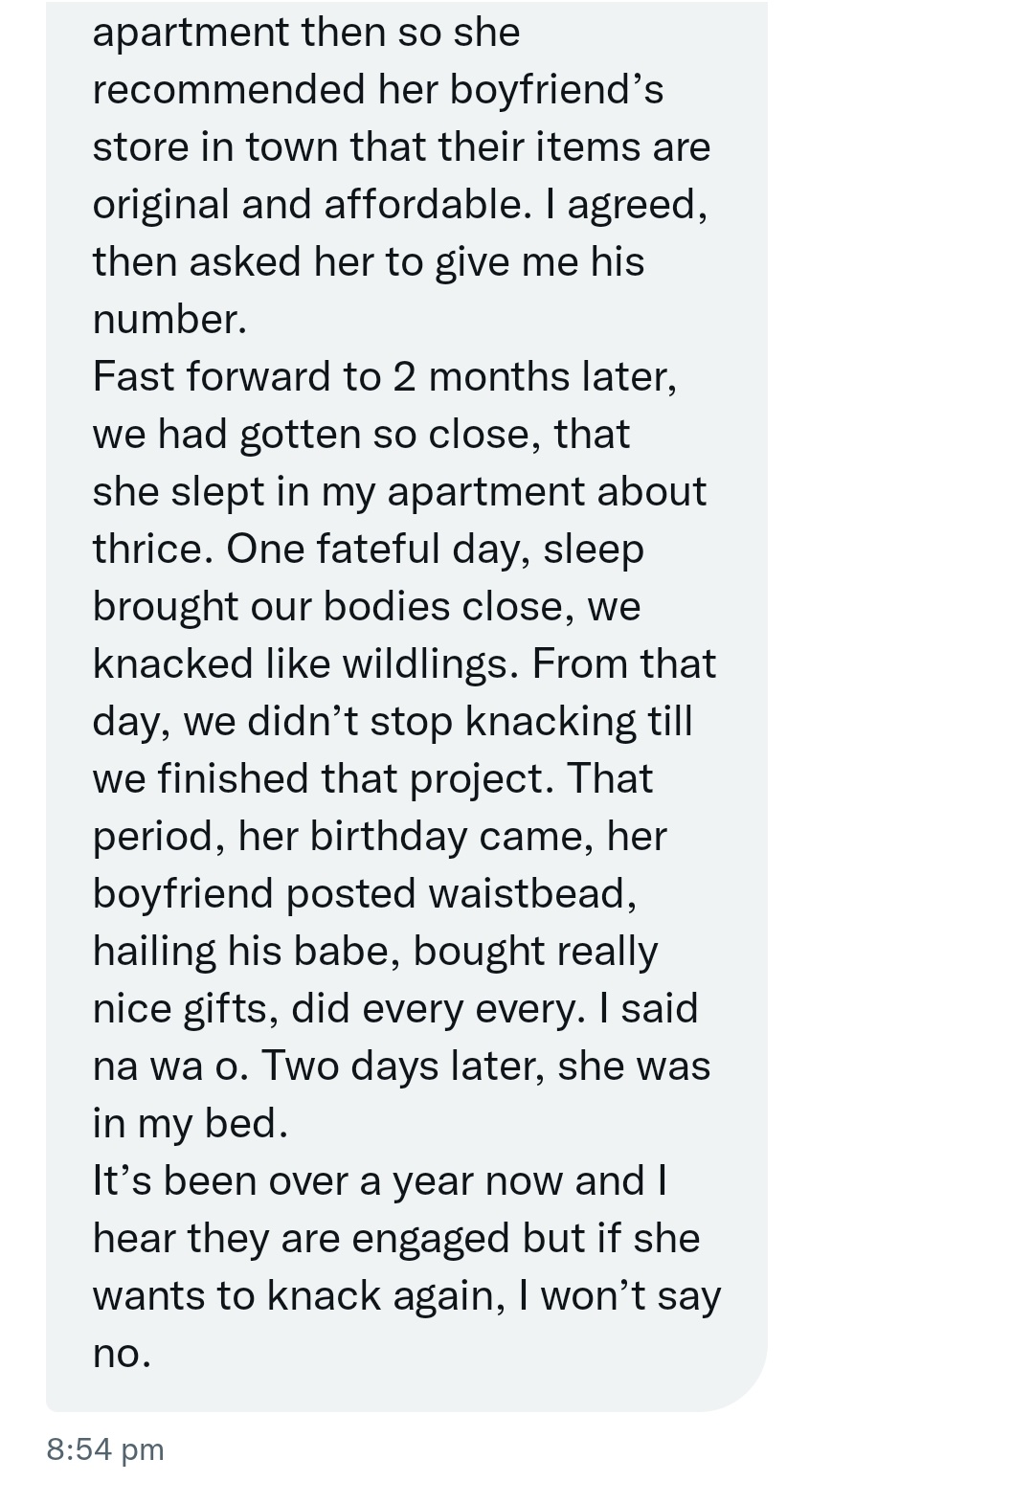
Task: Tap the word "engaged" in the last paragraph
Action: [432, 1238]
